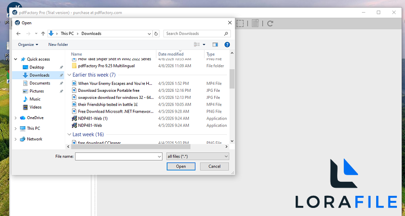Click the scroll right arrow of file list

pos(226,147)
